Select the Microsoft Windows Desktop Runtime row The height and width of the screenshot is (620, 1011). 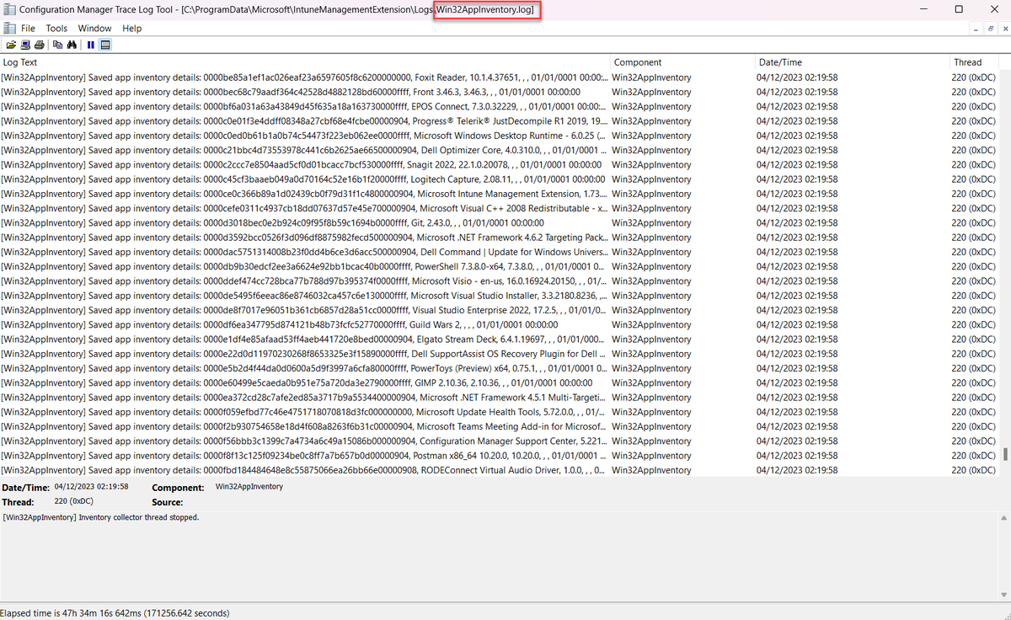[x=500, y=136]
